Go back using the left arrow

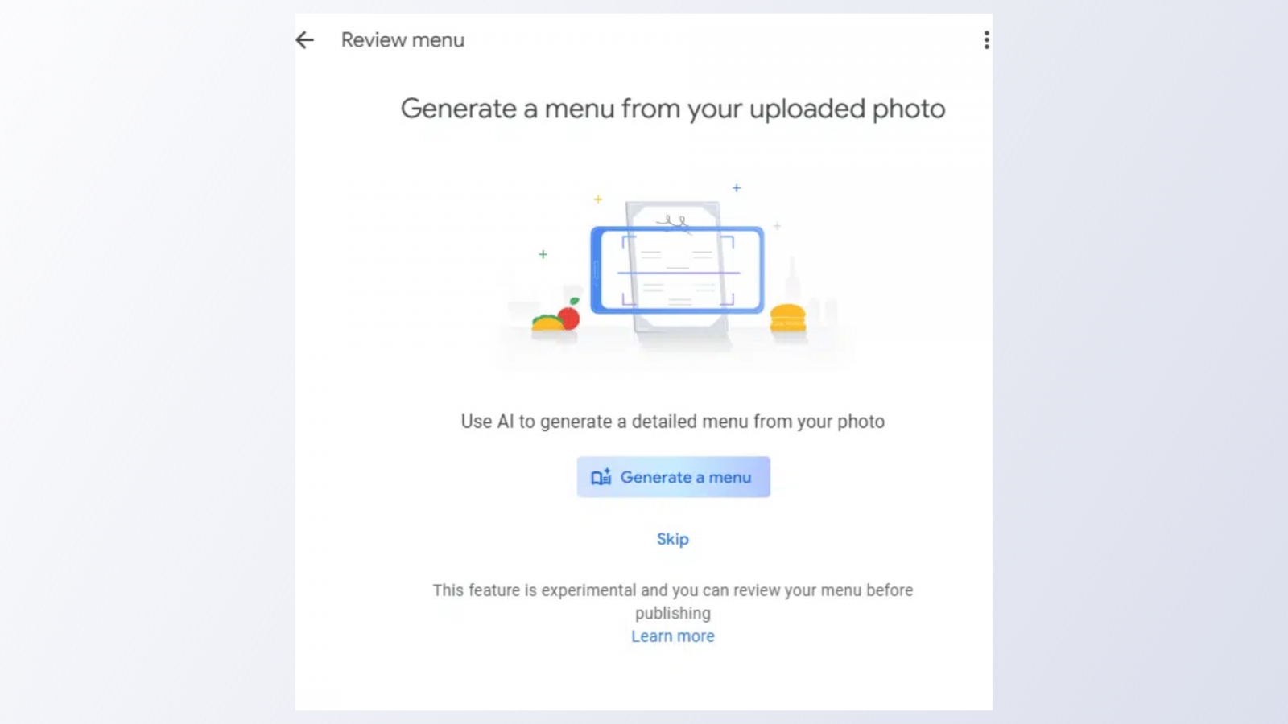[304, 40]
